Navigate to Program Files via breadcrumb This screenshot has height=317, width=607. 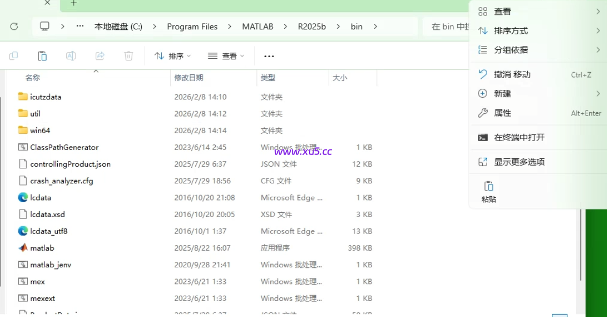point(192,26)
